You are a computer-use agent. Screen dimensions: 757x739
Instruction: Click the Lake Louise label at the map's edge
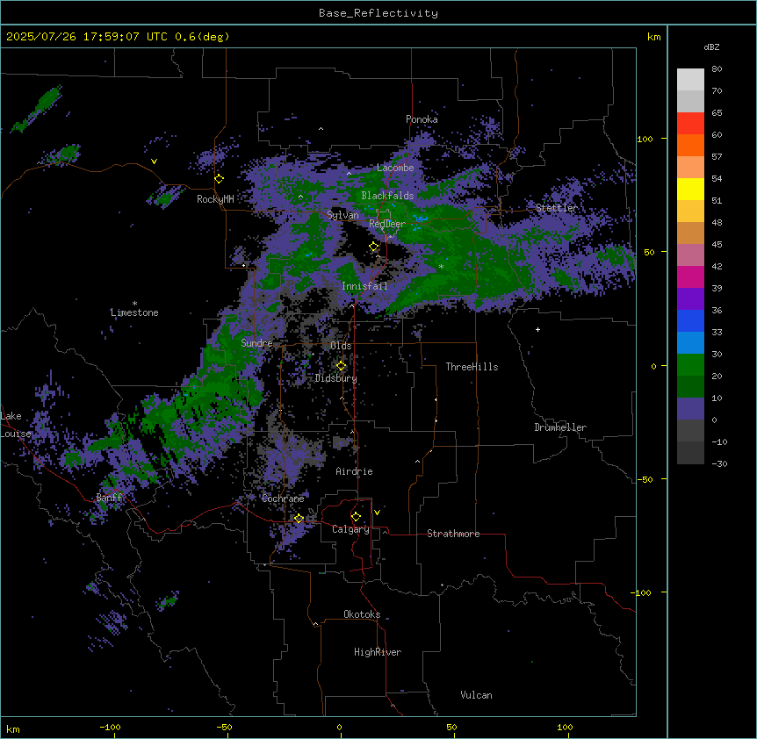[14, 425]
